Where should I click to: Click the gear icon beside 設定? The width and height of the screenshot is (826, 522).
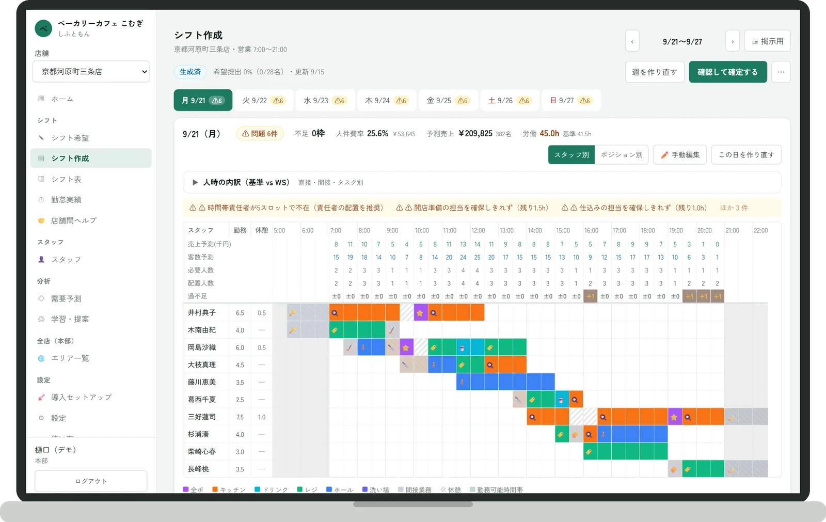tap(41, 418)
